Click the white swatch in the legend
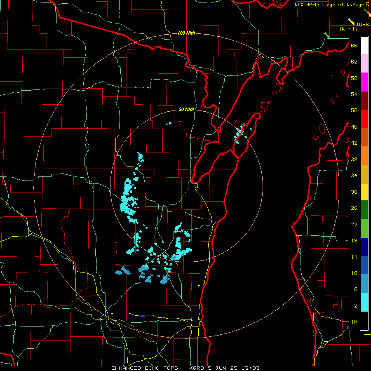The image size is (371, 371). point(364,45)
